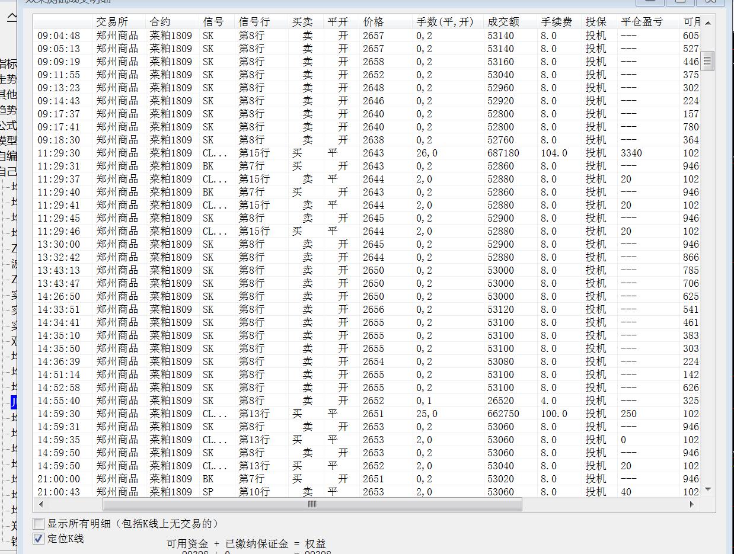The height and width of the screenshot is (554, 734).
Task: Click the vertical scrollbar up arrow
Action: (x=707, y=23)
